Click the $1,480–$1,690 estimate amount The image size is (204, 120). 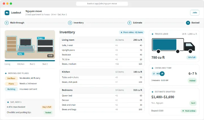click(163, 97)
